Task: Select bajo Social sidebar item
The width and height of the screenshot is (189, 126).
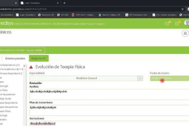Action: click(x=6, y=99)
